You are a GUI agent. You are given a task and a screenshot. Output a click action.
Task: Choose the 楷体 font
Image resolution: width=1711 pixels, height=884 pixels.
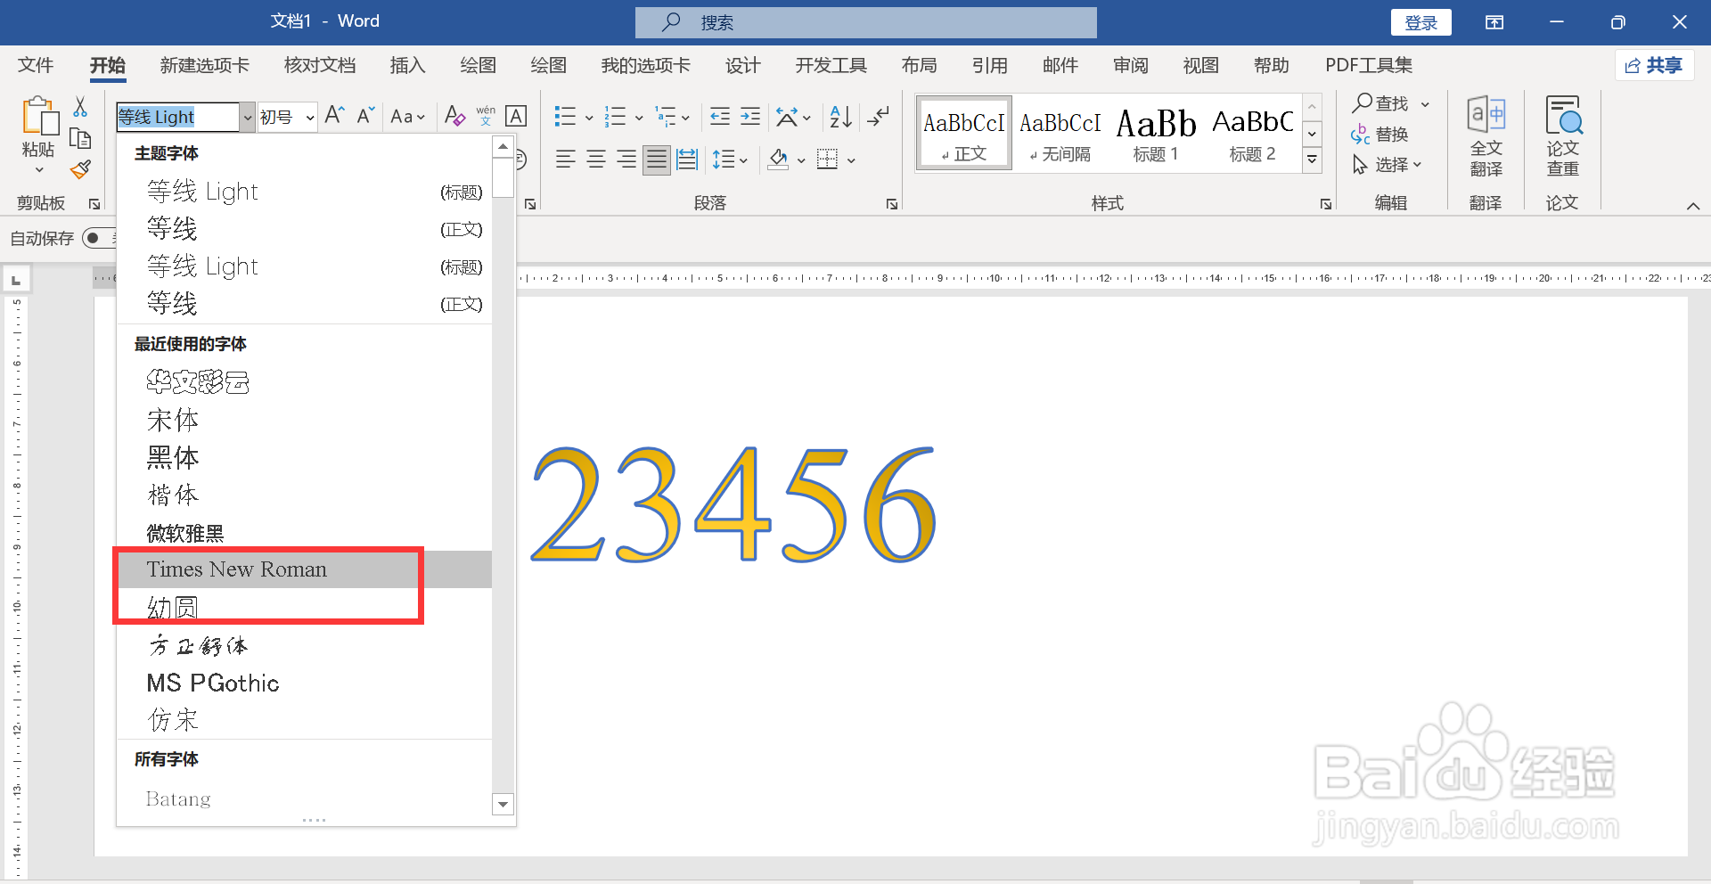coord(304,495)
